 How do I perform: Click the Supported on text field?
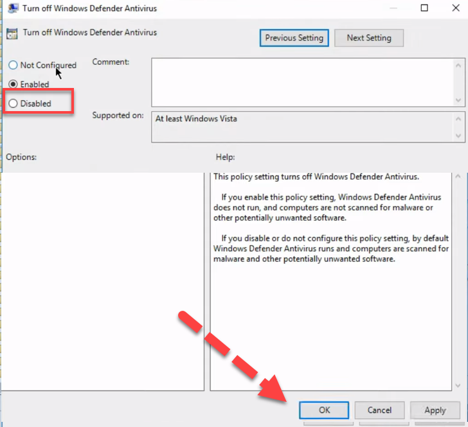point(302,126)
